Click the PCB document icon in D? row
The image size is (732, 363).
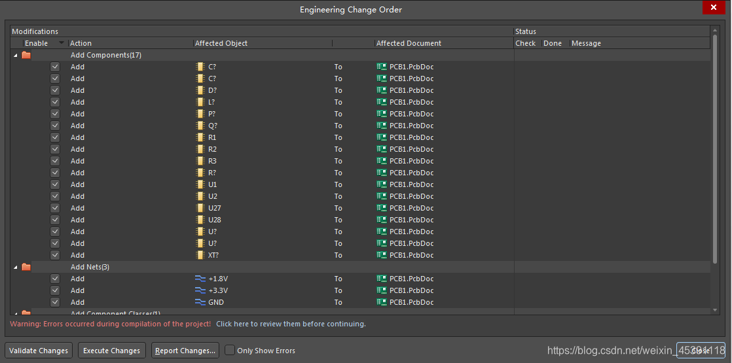[x=382, y=90]
